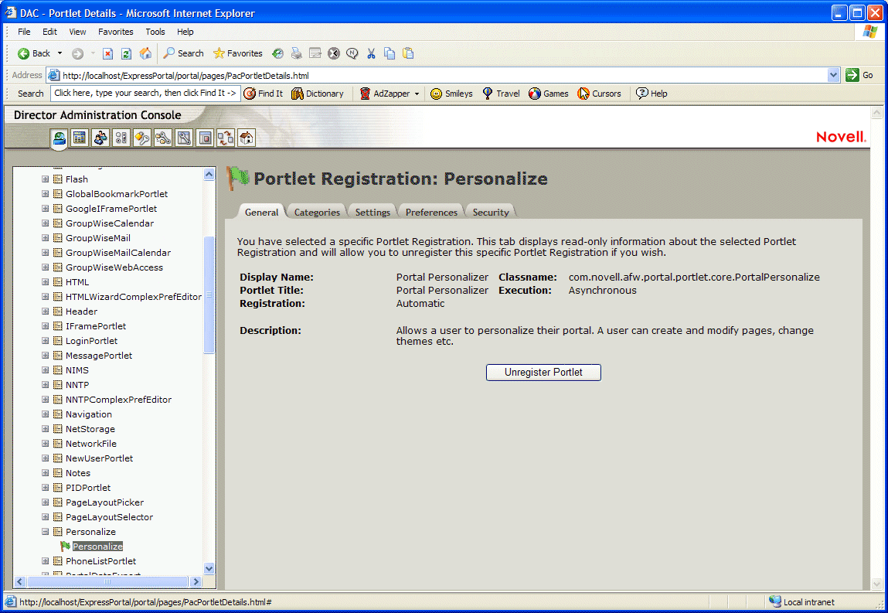Click the Help toolbar button with question icon
This screenshot has width=888, height=613.
(652, 94)
